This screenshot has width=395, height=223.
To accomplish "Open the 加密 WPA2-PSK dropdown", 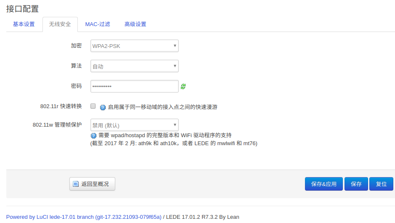I will pyautogui.click(x=135, y=46).
